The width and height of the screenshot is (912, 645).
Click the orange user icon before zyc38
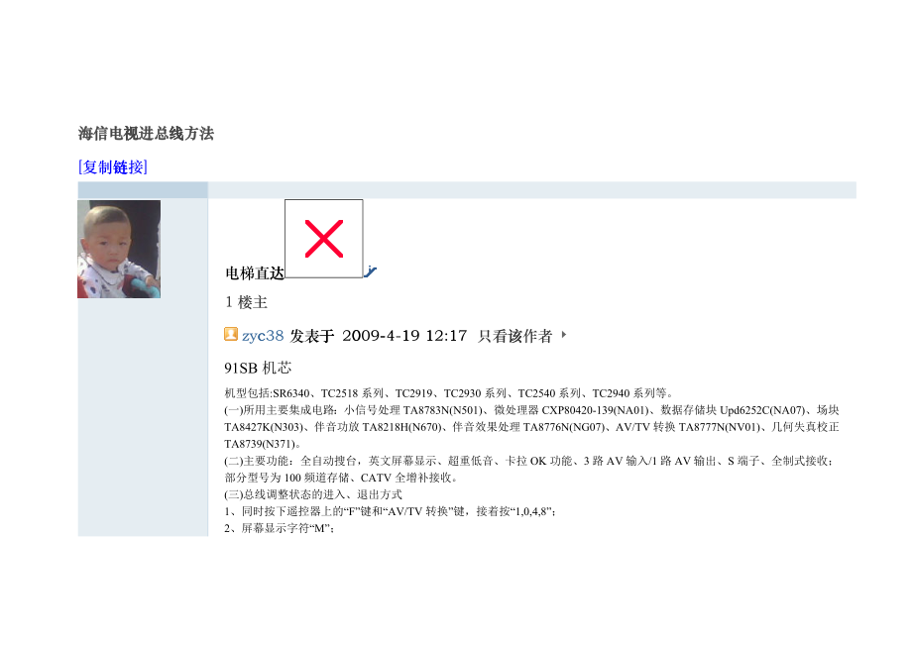[231, 334]
